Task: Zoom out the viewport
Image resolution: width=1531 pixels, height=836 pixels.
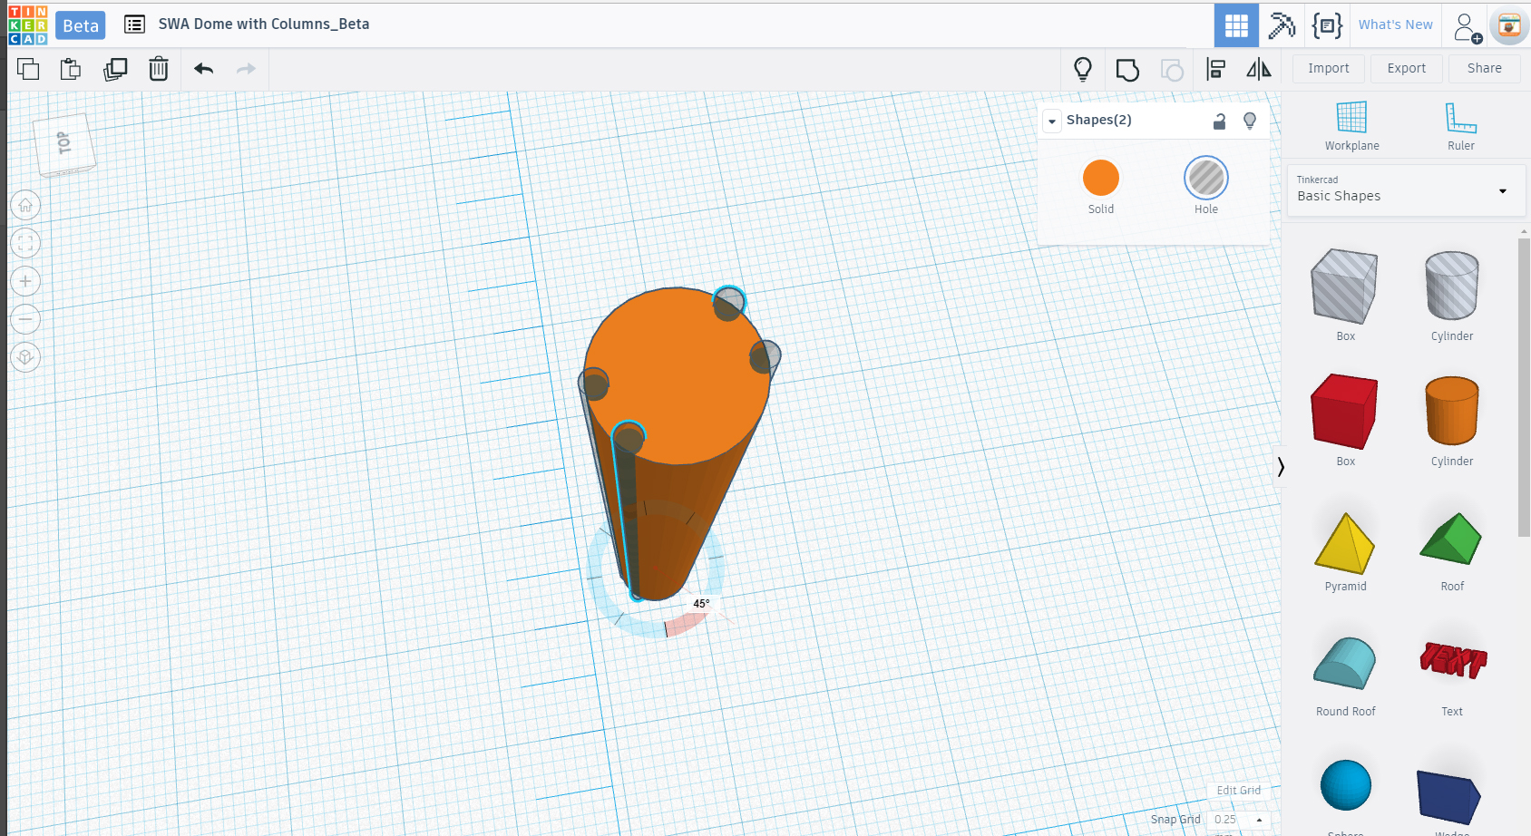Action: 25,319
